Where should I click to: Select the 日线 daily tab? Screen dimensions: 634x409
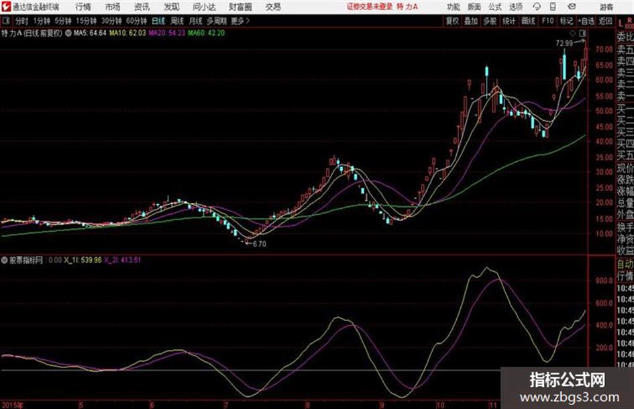coord(158,21)
